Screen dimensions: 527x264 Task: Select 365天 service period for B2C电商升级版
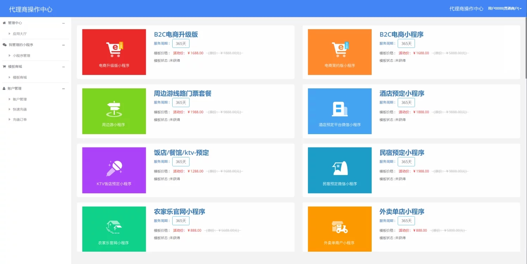point(181,43)
